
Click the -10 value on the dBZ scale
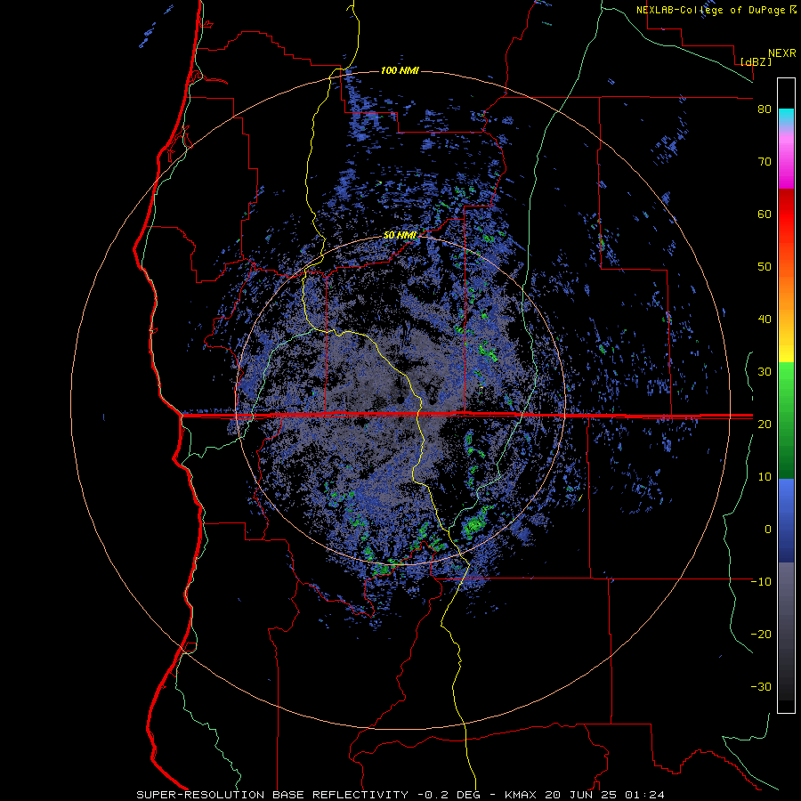[x=761, y=582]
